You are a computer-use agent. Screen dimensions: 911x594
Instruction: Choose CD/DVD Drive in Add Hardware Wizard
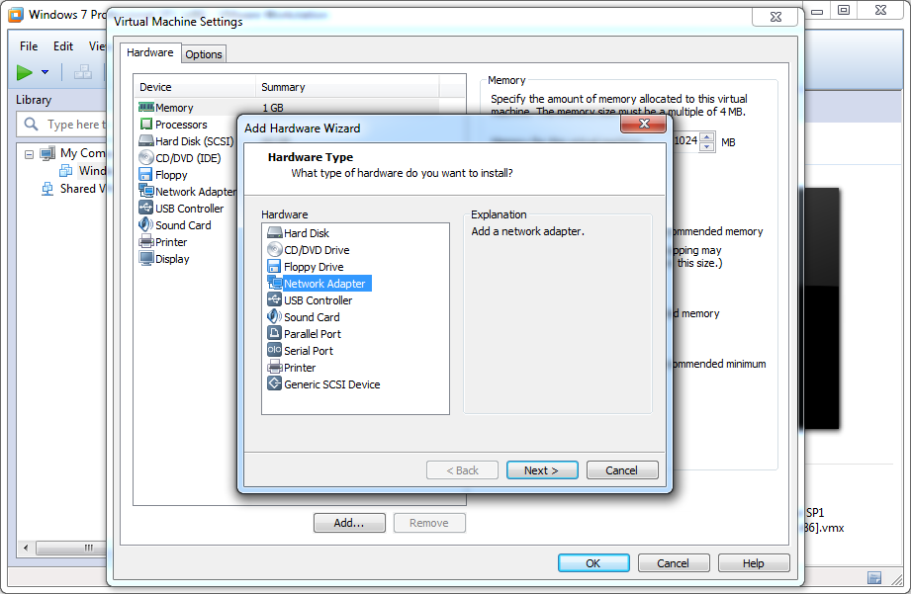click(x=316, y=250)
